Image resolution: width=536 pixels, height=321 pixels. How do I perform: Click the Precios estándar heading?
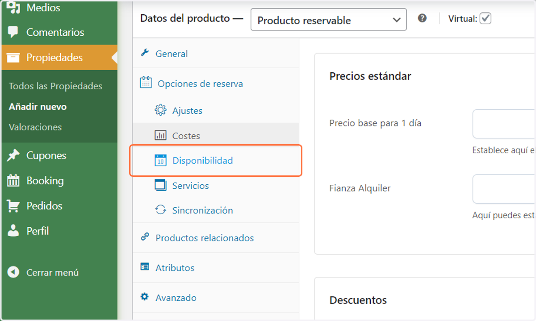370,76
